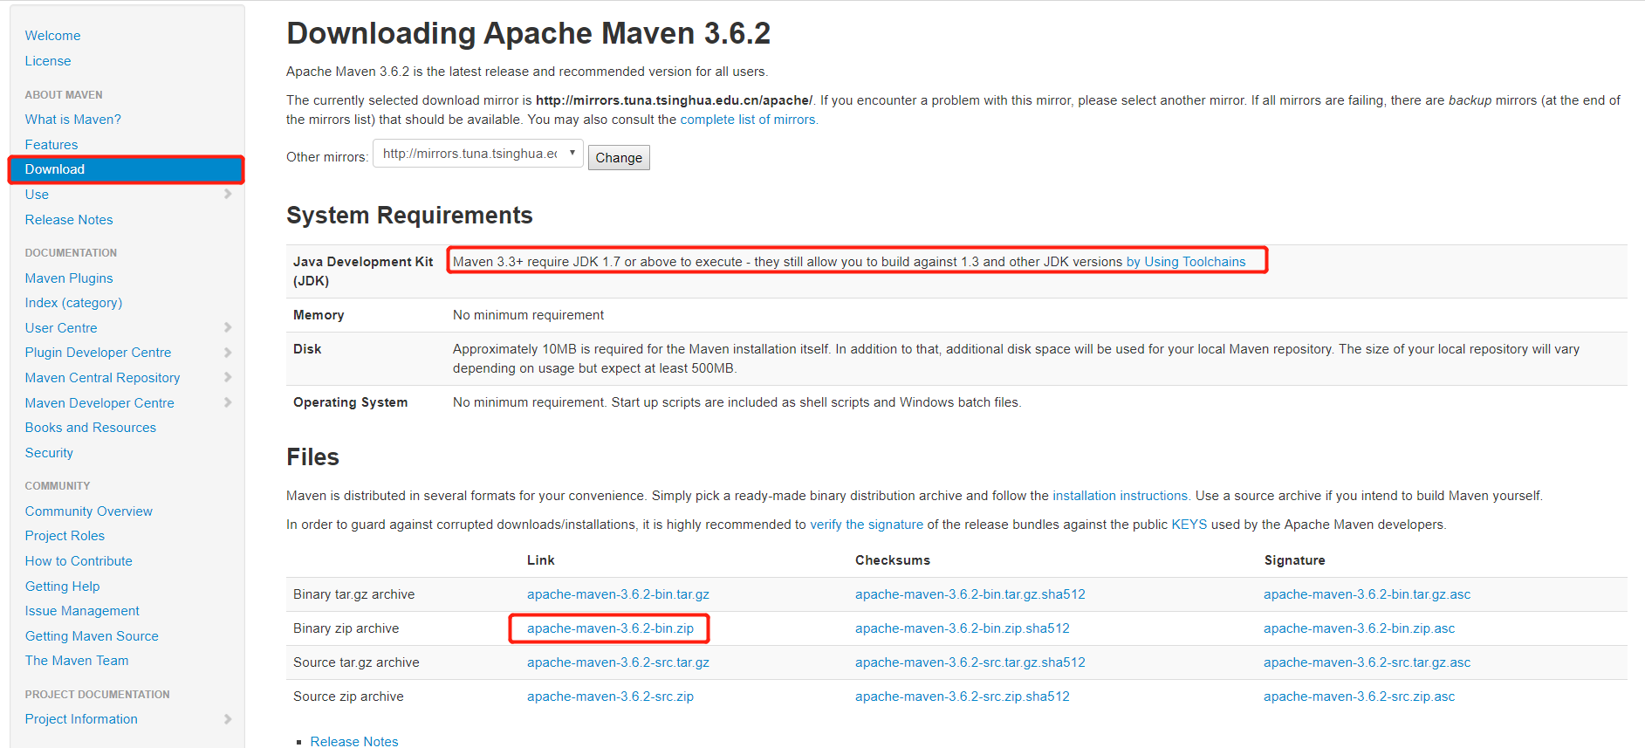Open src.tar.gz.asc signature link
Viewport: 1645px width, 748px height.
coord(1367,662)
